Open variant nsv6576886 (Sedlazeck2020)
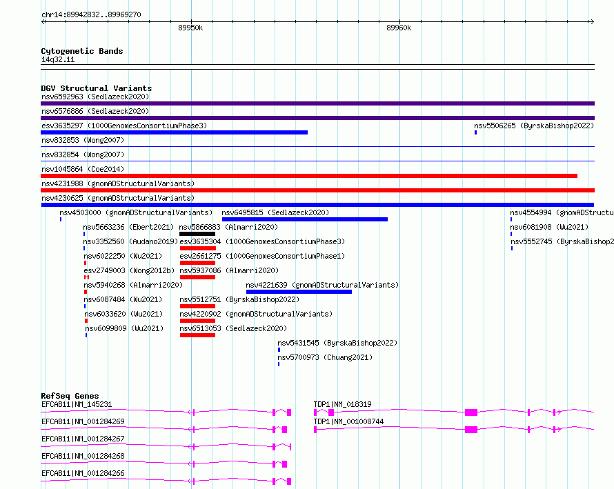 (x=95, y=111)
